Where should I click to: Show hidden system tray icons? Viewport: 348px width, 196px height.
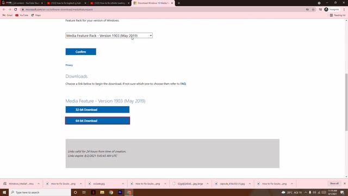coord(306,192)
